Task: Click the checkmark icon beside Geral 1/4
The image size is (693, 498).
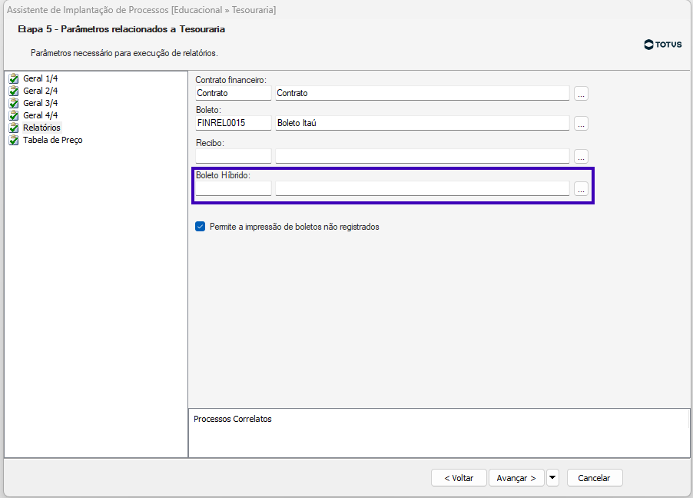Action: pyautogui.click(x=13, y=78)
